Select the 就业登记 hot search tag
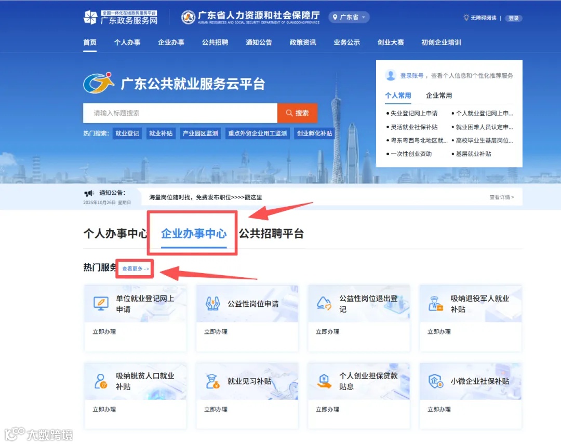 tap(127, 133)
